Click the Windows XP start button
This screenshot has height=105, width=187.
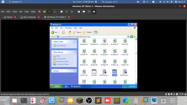[x=56, y=86]
